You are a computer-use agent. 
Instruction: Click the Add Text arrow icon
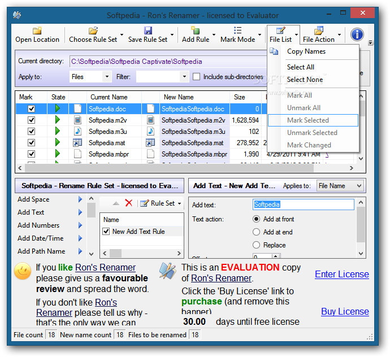pos(80,212)
